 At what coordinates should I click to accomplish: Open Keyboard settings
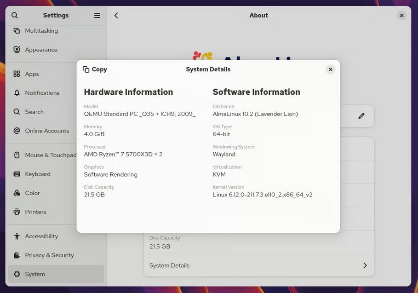click(56, 174)
